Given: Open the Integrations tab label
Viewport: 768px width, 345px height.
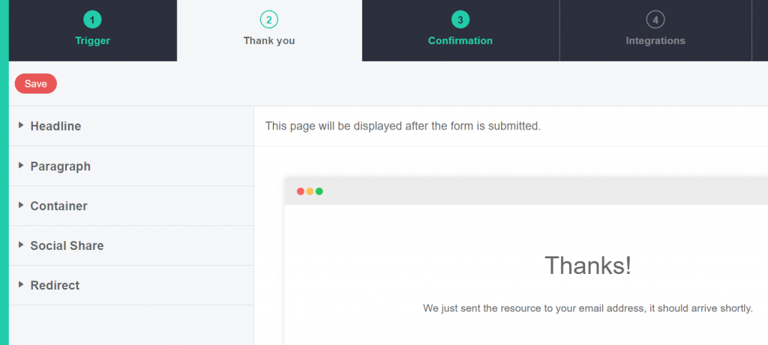Looking at the screenshot, I should coord(655,40).
